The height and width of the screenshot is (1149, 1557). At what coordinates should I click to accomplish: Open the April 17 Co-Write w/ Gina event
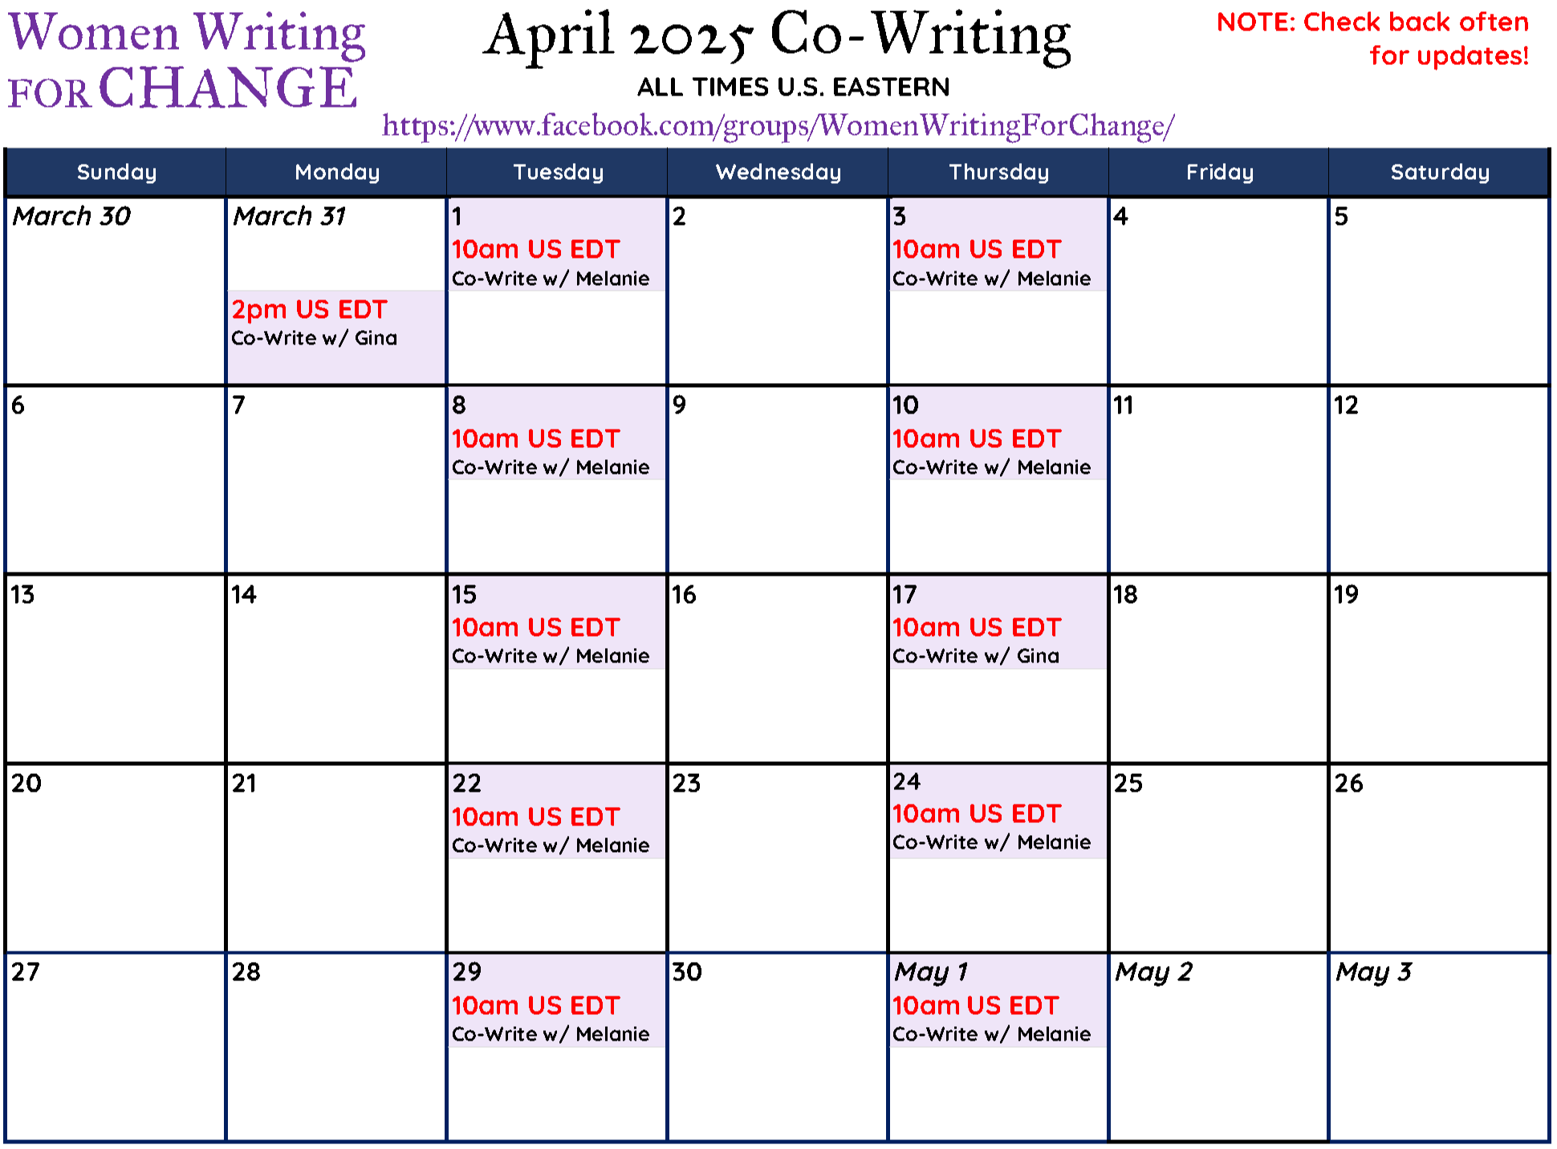(998, 622)
